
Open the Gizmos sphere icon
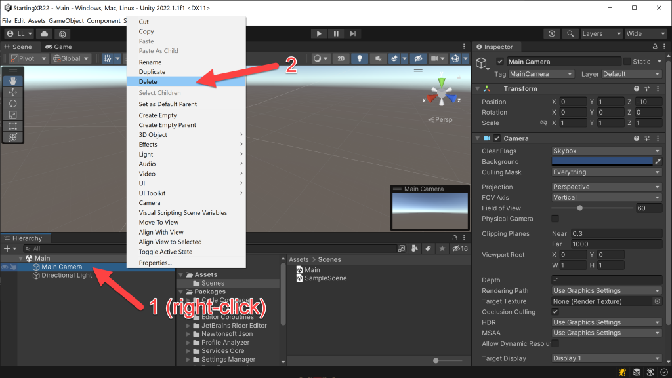click(455, 58)
